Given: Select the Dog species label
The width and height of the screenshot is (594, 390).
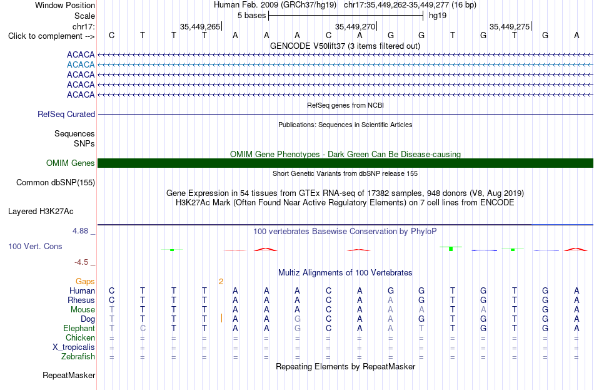Looking at the screenshot, I should point(88,319).
